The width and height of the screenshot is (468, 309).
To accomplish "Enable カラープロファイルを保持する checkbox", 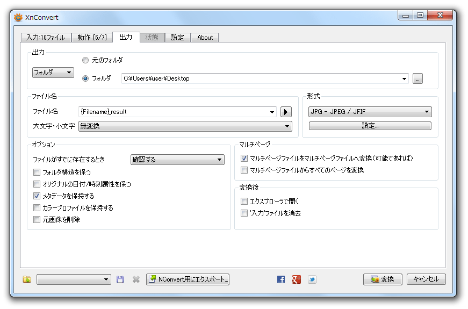I will tap(37, 208).
